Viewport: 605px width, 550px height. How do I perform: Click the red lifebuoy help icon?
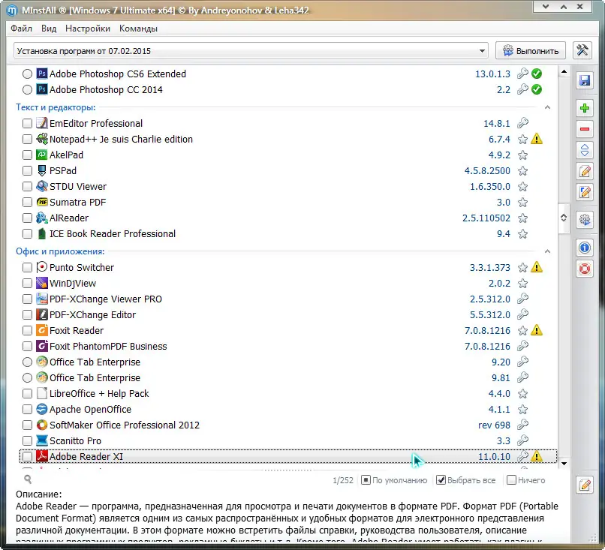(x=585, y=269)
